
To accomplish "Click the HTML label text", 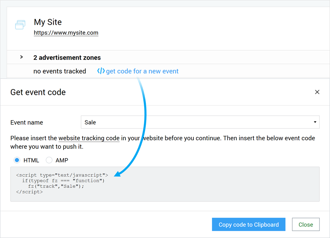I will 31,160.
